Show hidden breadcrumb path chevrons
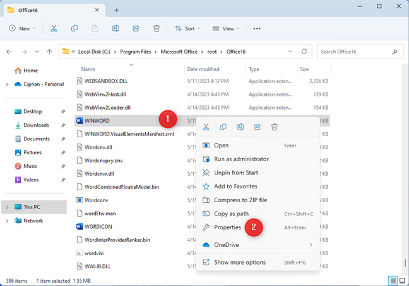The height and width of the screenshot is (286, 409). (x=73, y=52)
